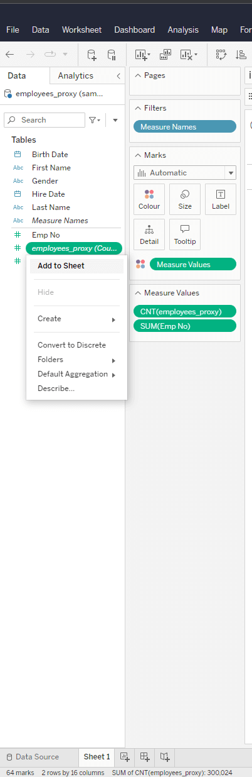
Task: Click the Measure Values pill on Marks
Action: [x=193, y=265]
